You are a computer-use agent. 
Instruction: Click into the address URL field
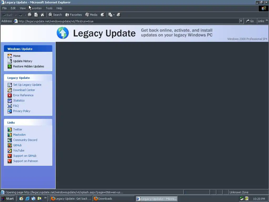point(128,21)
